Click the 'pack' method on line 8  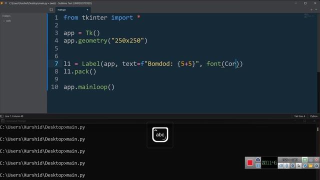pyautogui.click(x=81, y=72)
